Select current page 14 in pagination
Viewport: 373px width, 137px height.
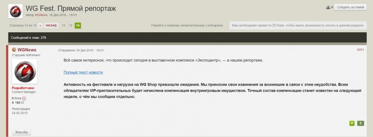click(78, 25)
